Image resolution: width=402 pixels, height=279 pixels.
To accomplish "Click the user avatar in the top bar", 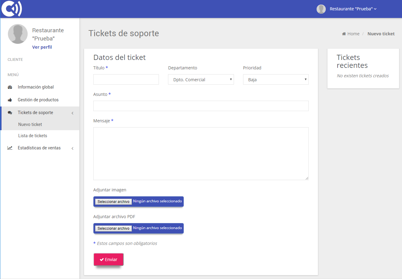I will pos(321,9).
